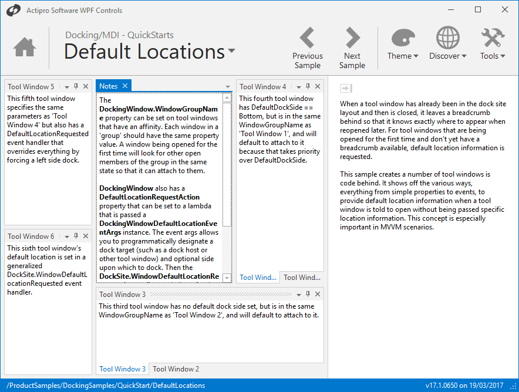
Task: Open Tool Window 5 options dropdown
Action: 67,87
